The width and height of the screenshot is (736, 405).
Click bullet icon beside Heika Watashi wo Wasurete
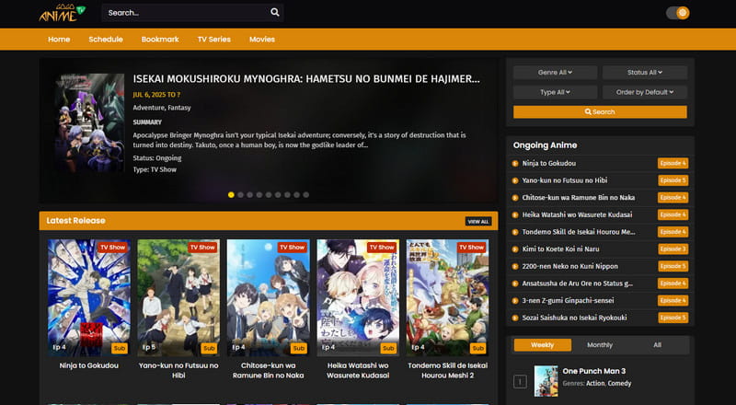[x=515, y=214]
